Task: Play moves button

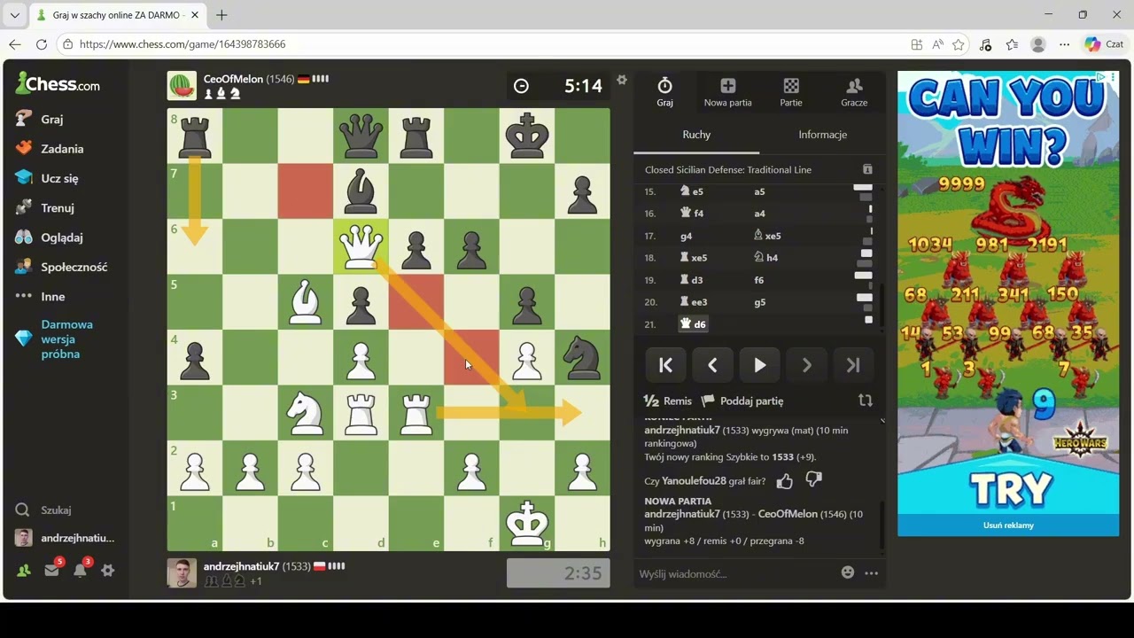Action: (x=759, y=365)
